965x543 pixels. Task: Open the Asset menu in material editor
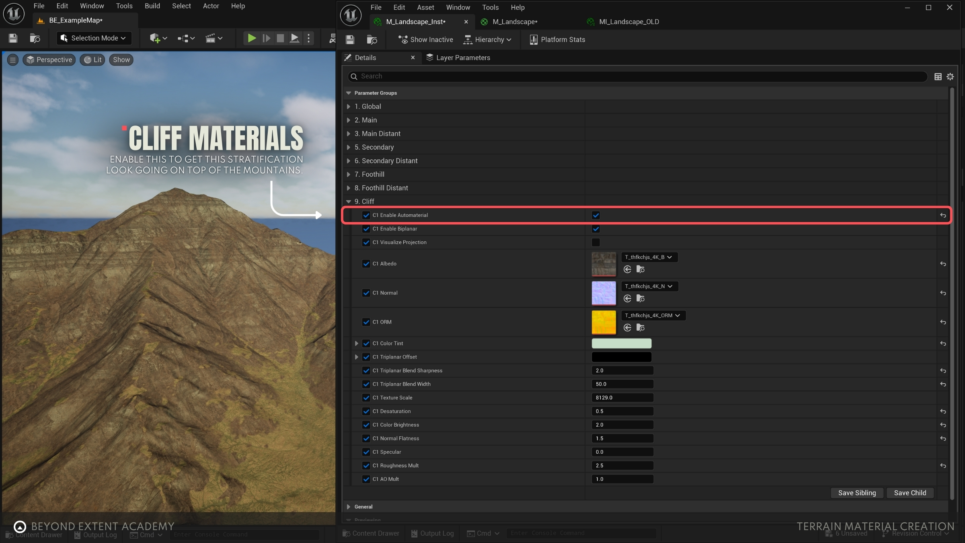tap(425, 7)
